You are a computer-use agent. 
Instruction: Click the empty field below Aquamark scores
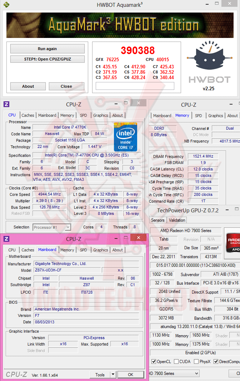tap(135, 86)
